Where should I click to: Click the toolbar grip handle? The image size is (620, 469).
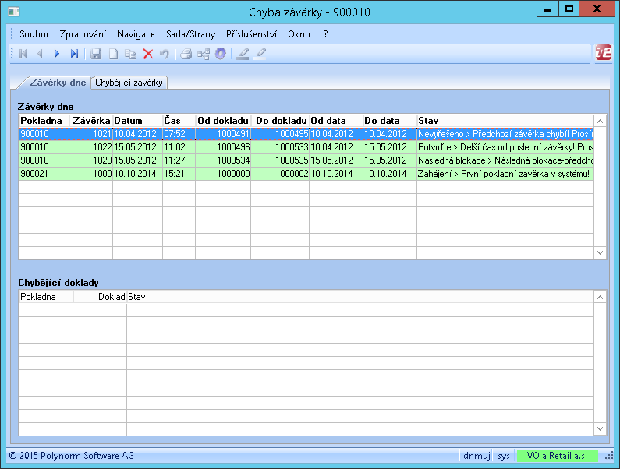(12, 54)
